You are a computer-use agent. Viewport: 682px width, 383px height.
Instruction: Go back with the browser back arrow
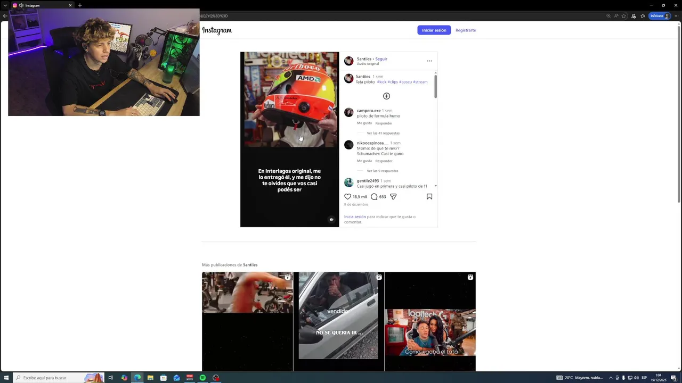[5, 16]
